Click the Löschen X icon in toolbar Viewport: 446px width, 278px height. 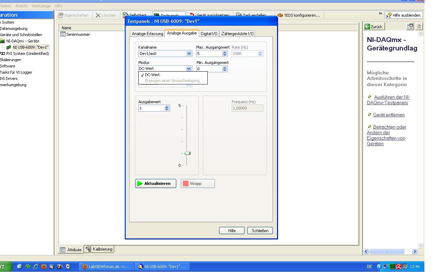[x=98, y=15]
